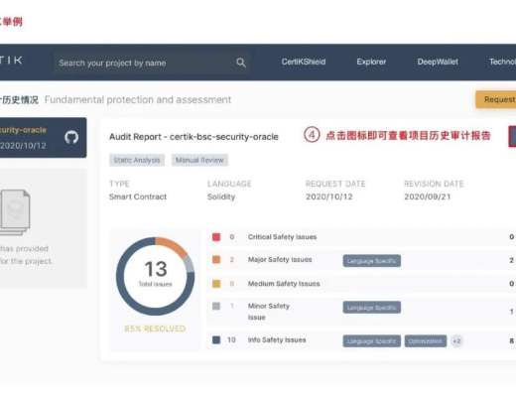This screenshot has width=516, height=397.
Task: Click the gray Minor Safety Issue swatch
Action: [x=216, y=306]
